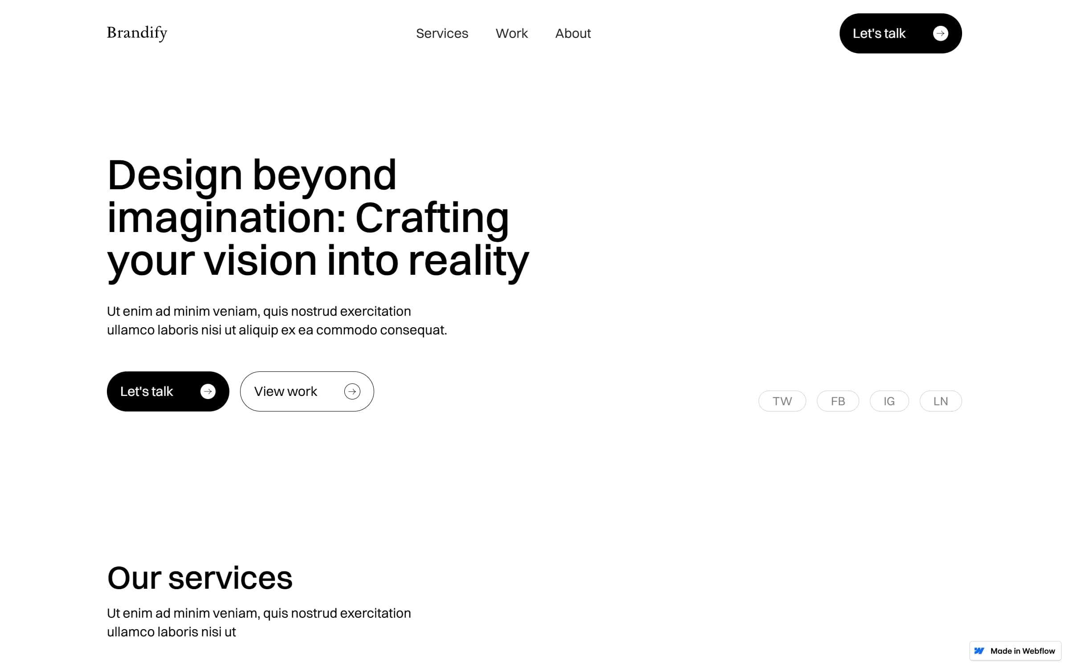1069x668 pixels.
Task: Click the Let's talk hero button
Action: pyautogui.click(x=168, y=391)
